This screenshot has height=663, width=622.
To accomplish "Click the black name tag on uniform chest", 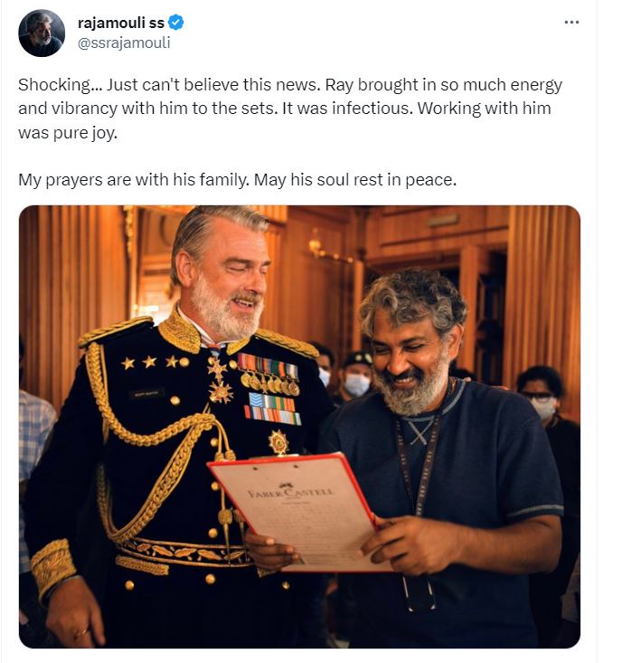I will point(146,393).
